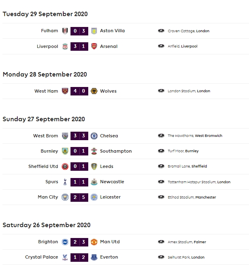The image size is (249, 265).
Task: Click the Liverpool club crest icon
Action: (65, 46)
